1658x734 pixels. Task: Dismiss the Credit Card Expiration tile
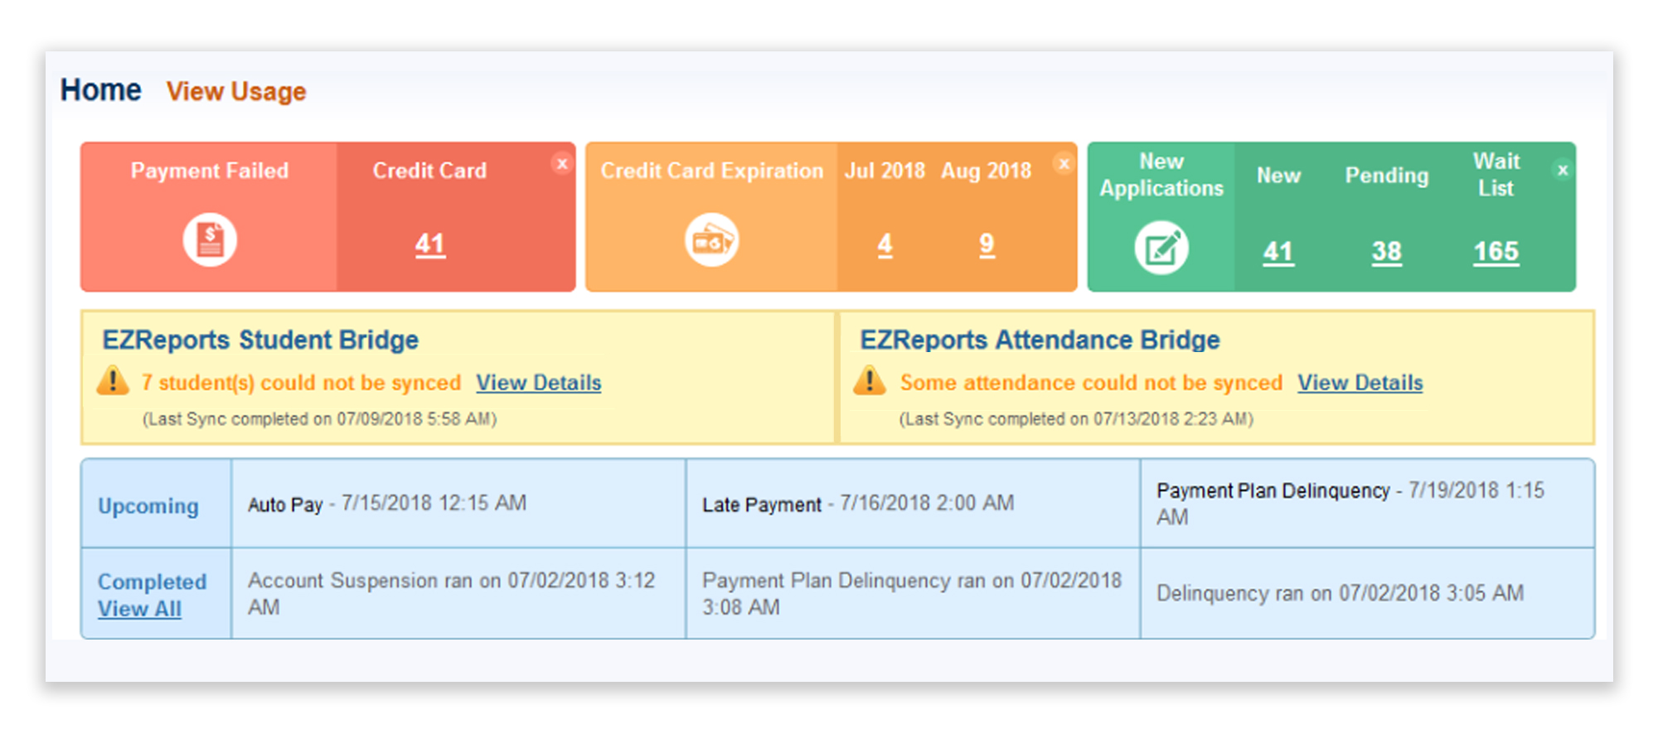click(1064, 163)
